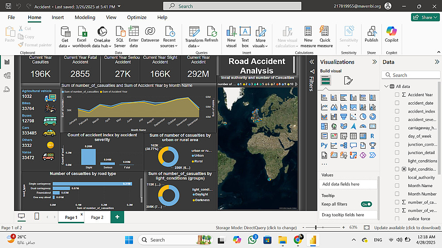Adjust the zoom slider in status bar

pyautogui.click(x=316, y=228)
